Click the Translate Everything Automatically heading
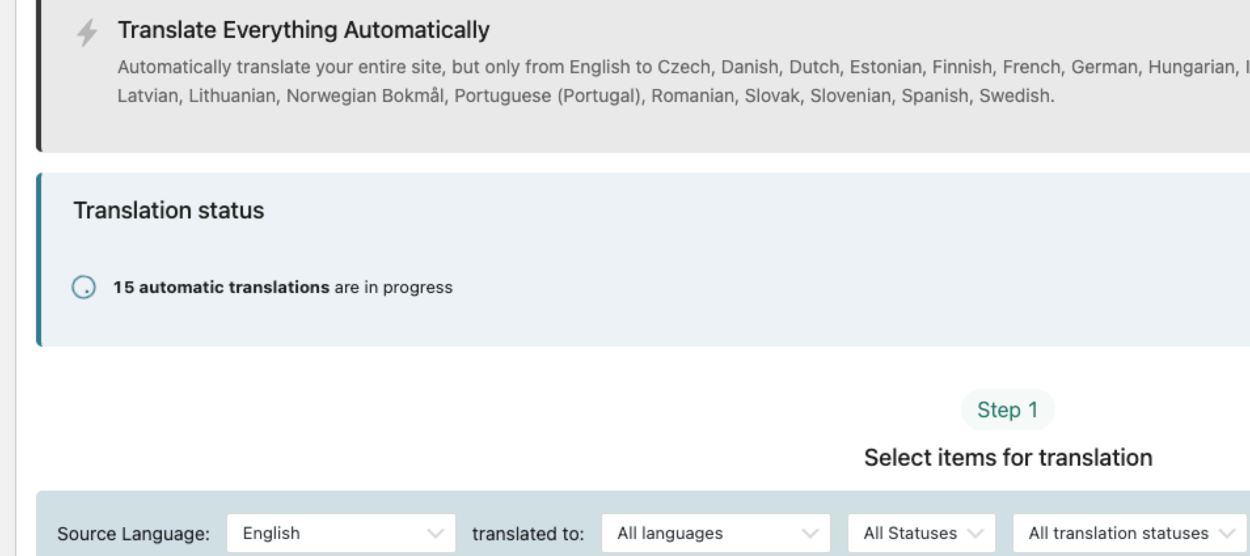 [x=303, y=30]
